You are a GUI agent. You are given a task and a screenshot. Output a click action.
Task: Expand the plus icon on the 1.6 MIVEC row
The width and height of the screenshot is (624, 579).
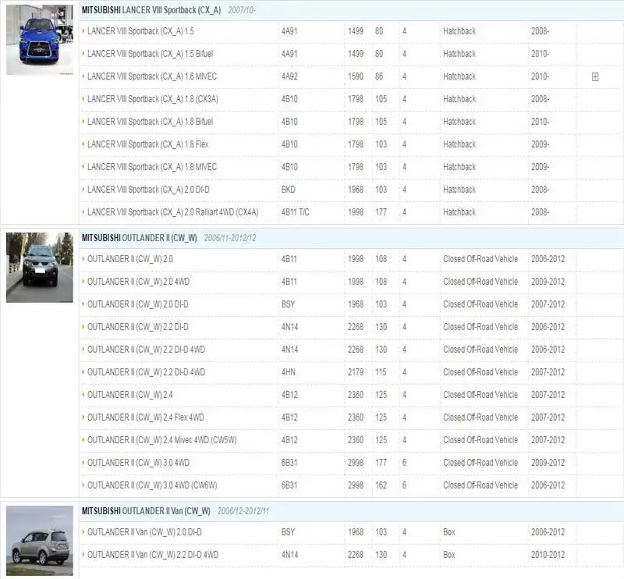(595, 76)
